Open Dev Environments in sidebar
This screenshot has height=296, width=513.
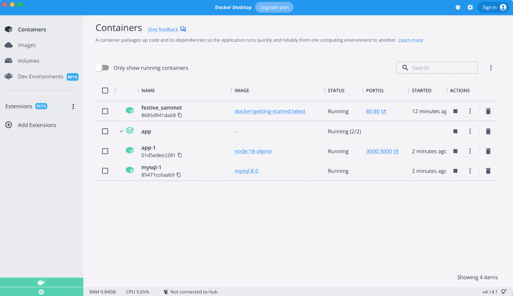coord(42,76)
